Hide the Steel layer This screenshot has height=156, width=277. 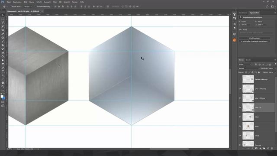[240, 117]
